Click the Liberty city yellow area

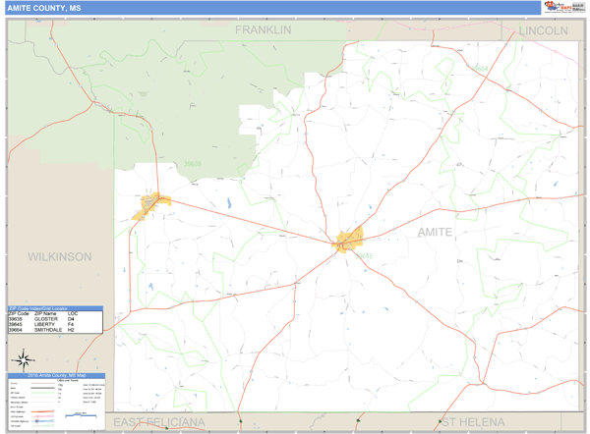349,239
